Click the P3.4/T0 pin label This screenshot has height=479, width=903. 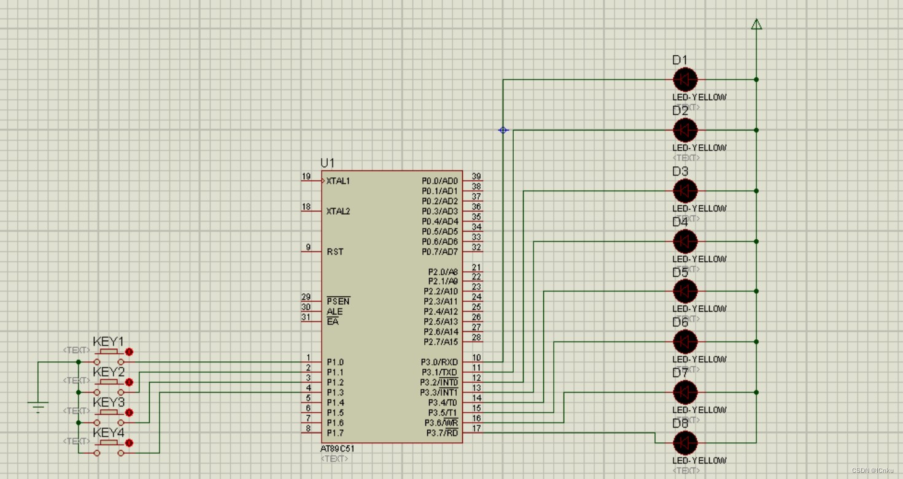(x=443, y=402)
